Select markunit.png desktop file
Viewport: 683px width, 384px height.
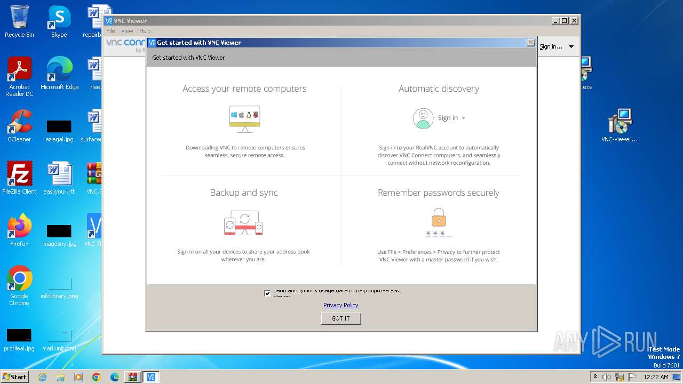point(59,339)
